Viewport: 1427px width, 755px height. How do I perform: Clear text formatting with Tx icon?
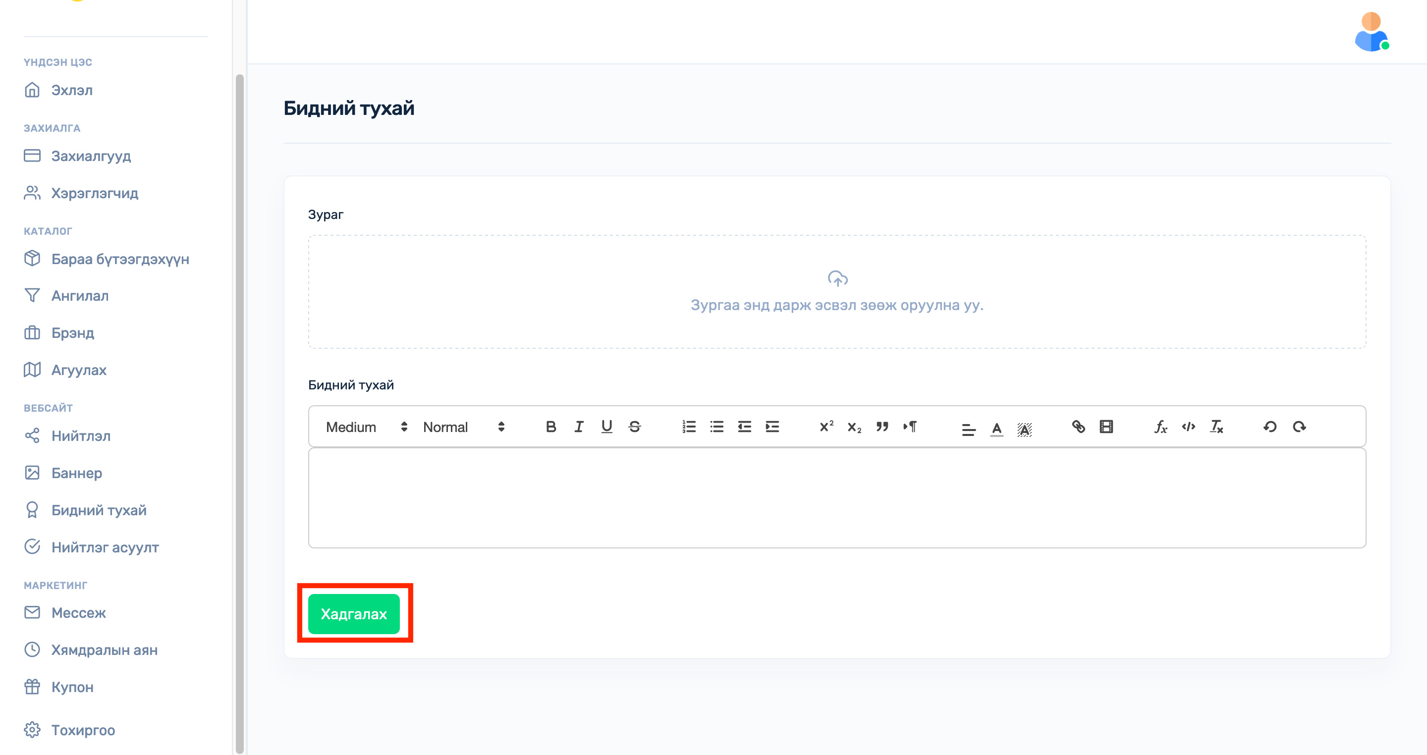[x=1216, y=427]
